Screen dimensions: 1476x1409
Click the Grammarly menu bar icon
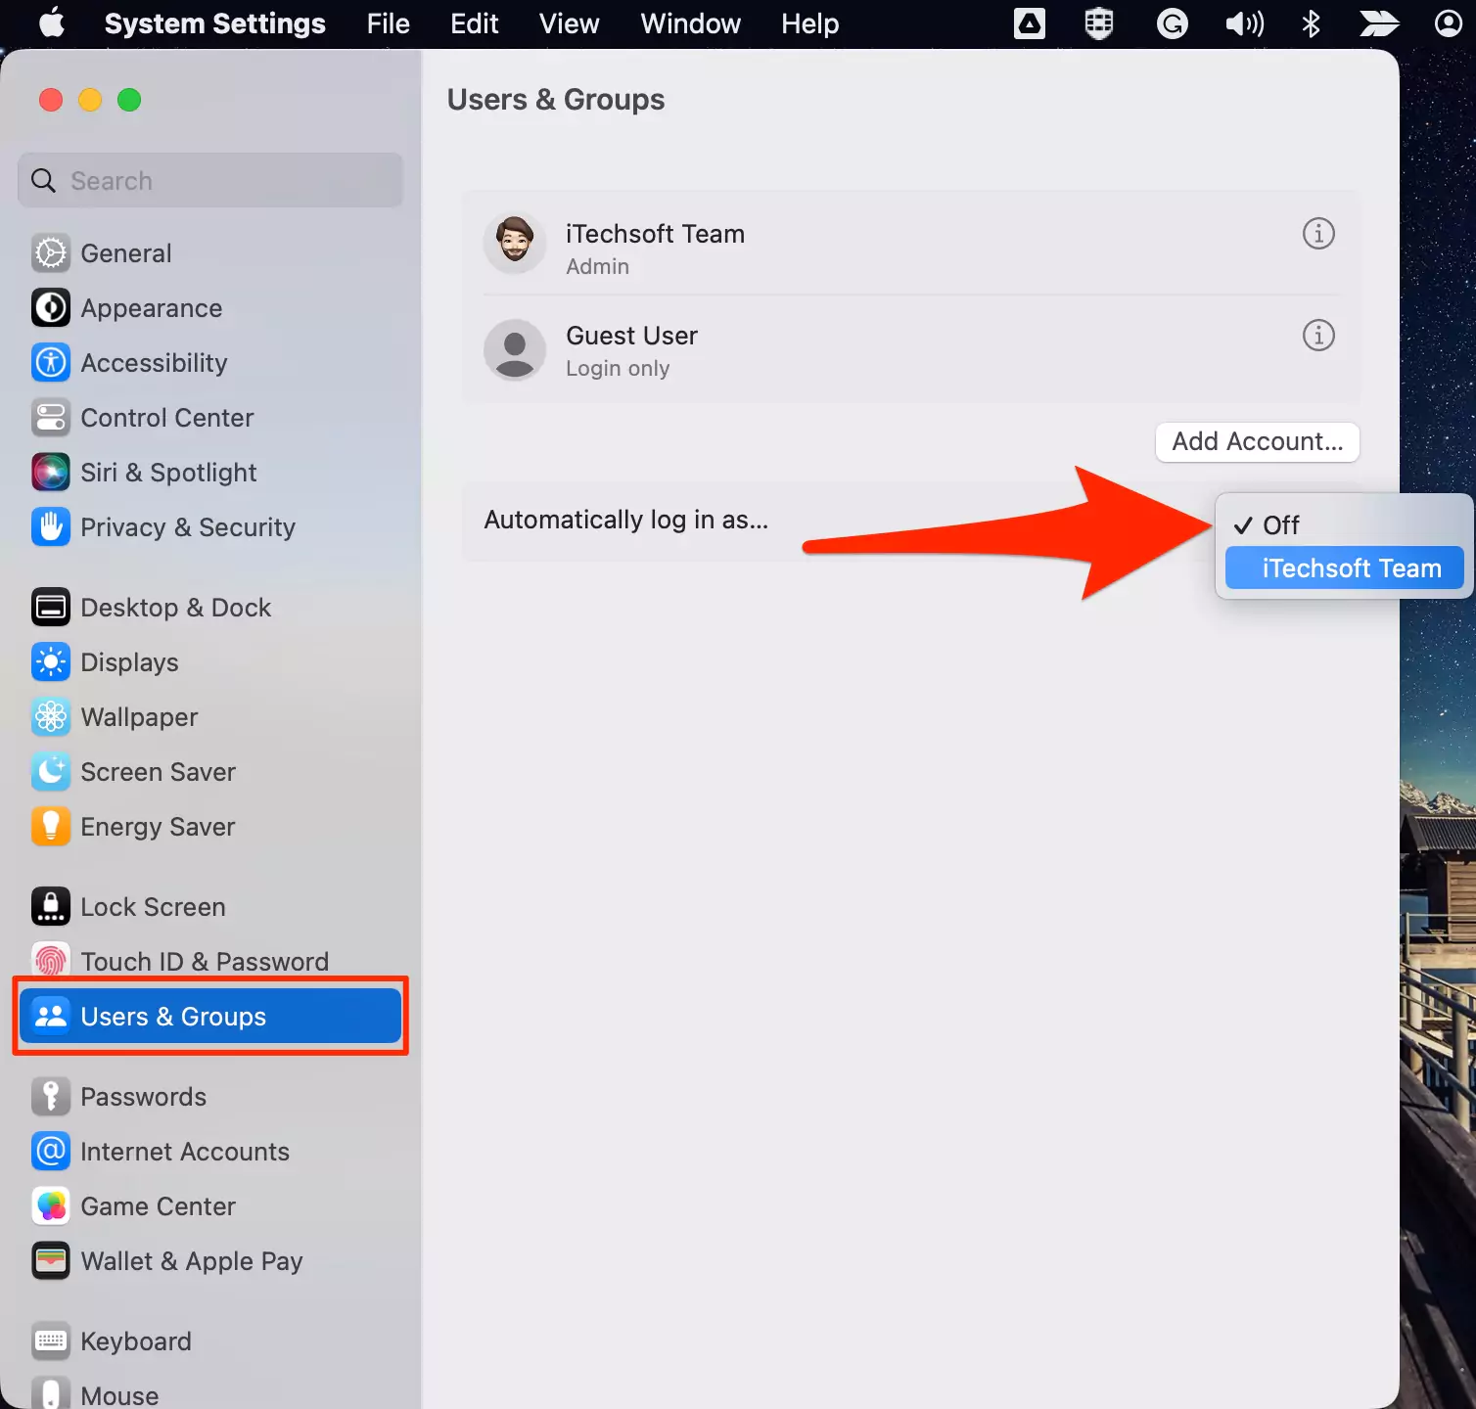(1172, 23)
